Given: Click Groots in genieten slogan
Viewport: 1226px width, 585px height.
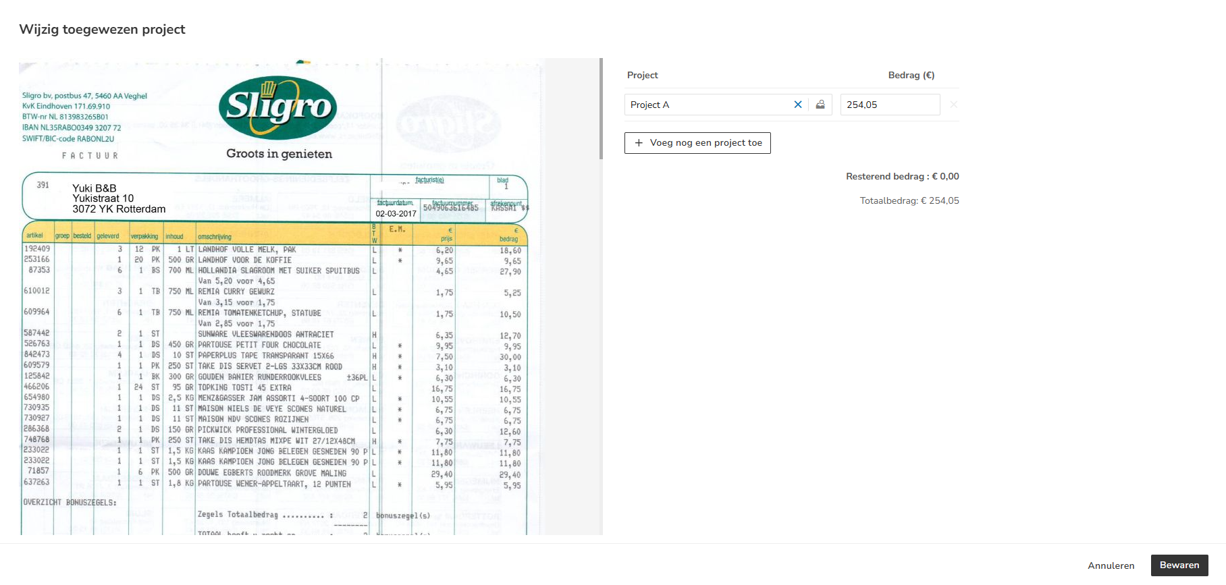Looking at the screenshot, I should 279,154.
